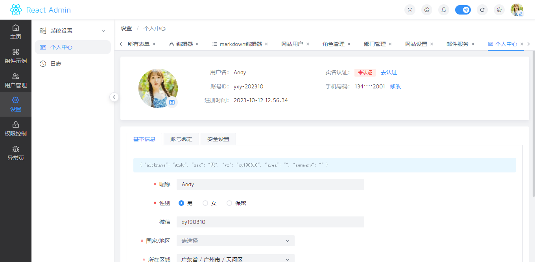Image resolution: width=535 pixels, height=262 pixels.
Task: Click the 去认证 verification link
Action: tap(389, 72)
